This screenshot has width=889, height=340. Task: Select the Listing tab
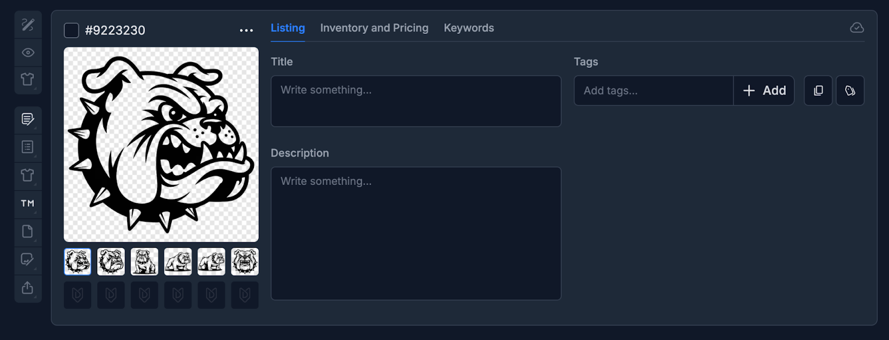(x=287, y=28)
